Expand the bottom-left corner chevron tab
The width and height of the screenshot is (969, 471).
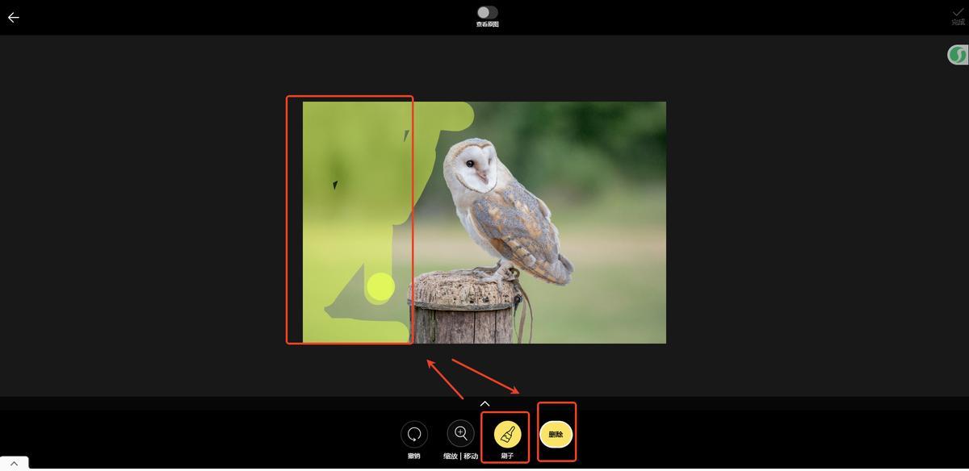pyautogui.click(x=14, y=464)
